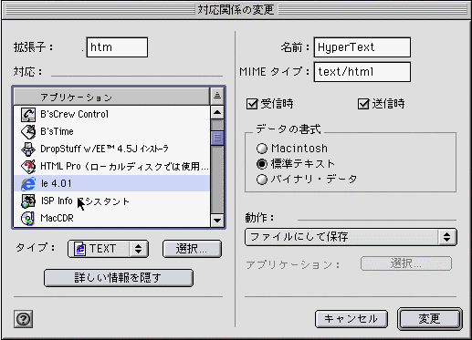Toggle the 送信時 checkbox
Viewport: 472px width, 340px height.
(x=363, y=104)
